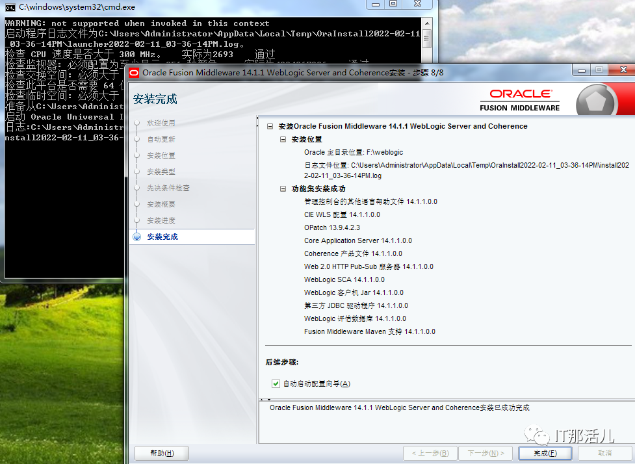Click the cmd window scrollbar up arrow
The width and height of the screenshot is (635, 464).
pos(426,23)
